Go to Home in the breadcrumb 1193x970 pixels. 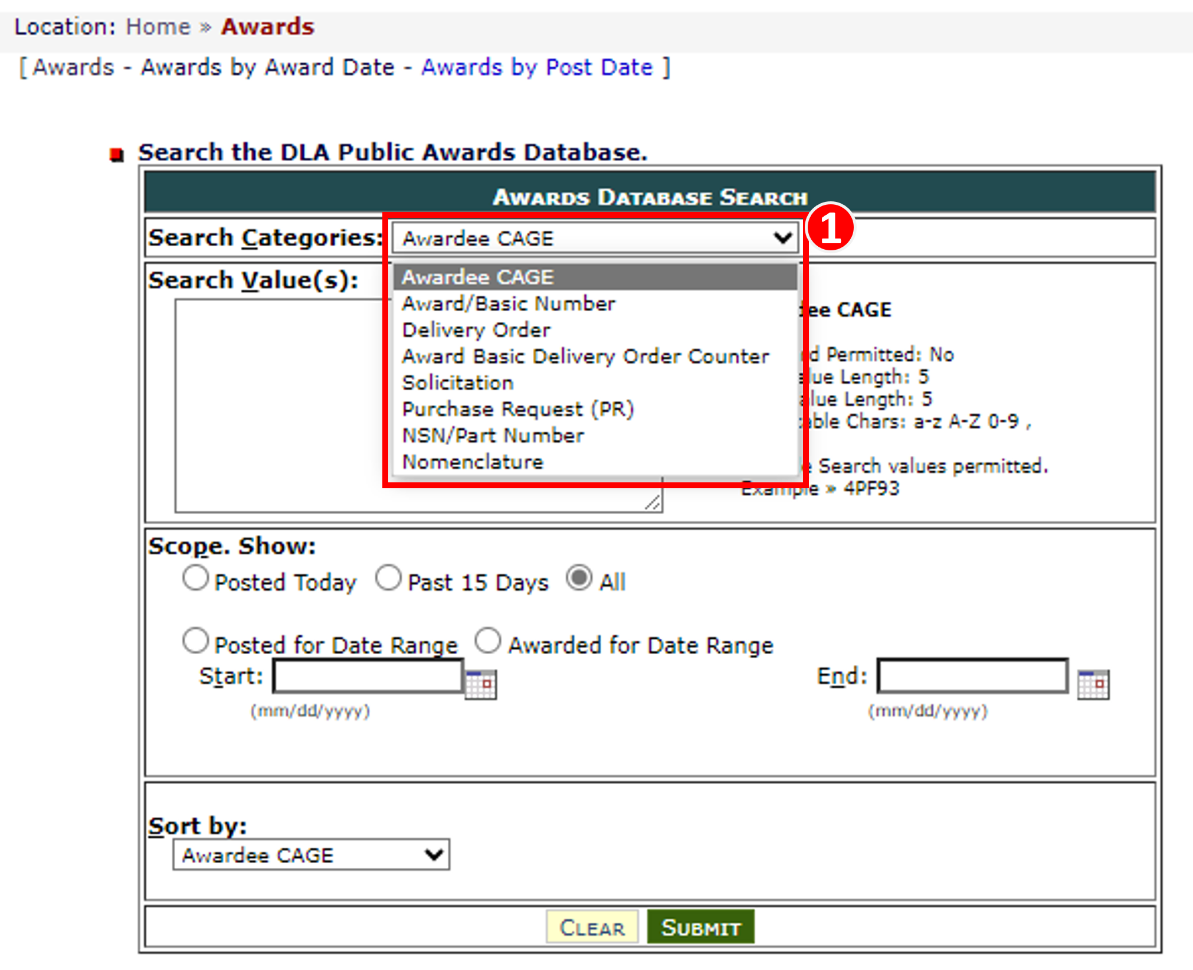[x=158, y=27]
